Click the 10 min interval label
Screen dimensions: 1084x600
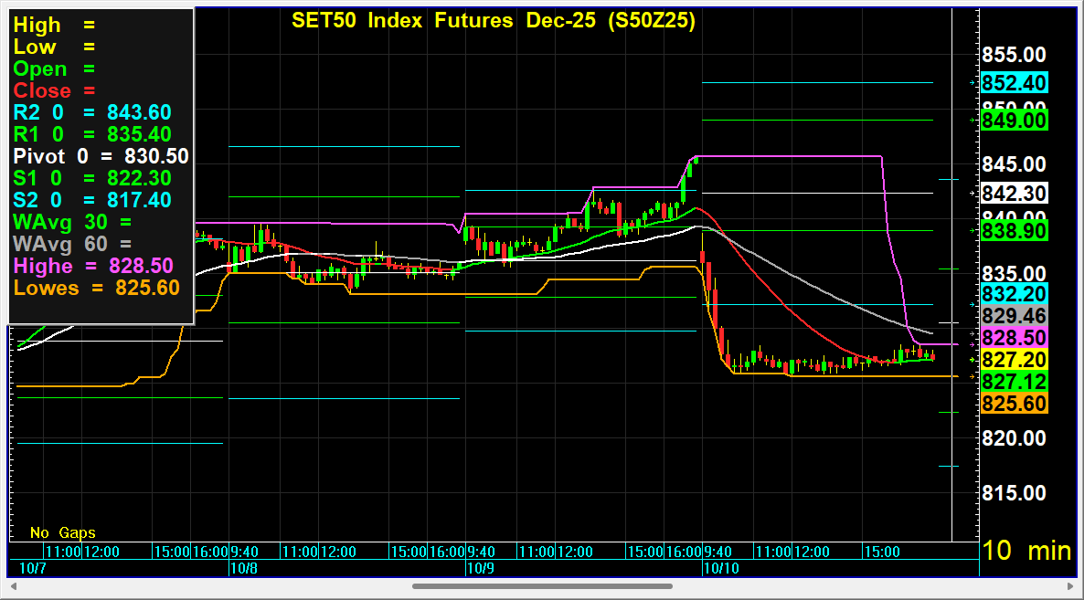1027,551
